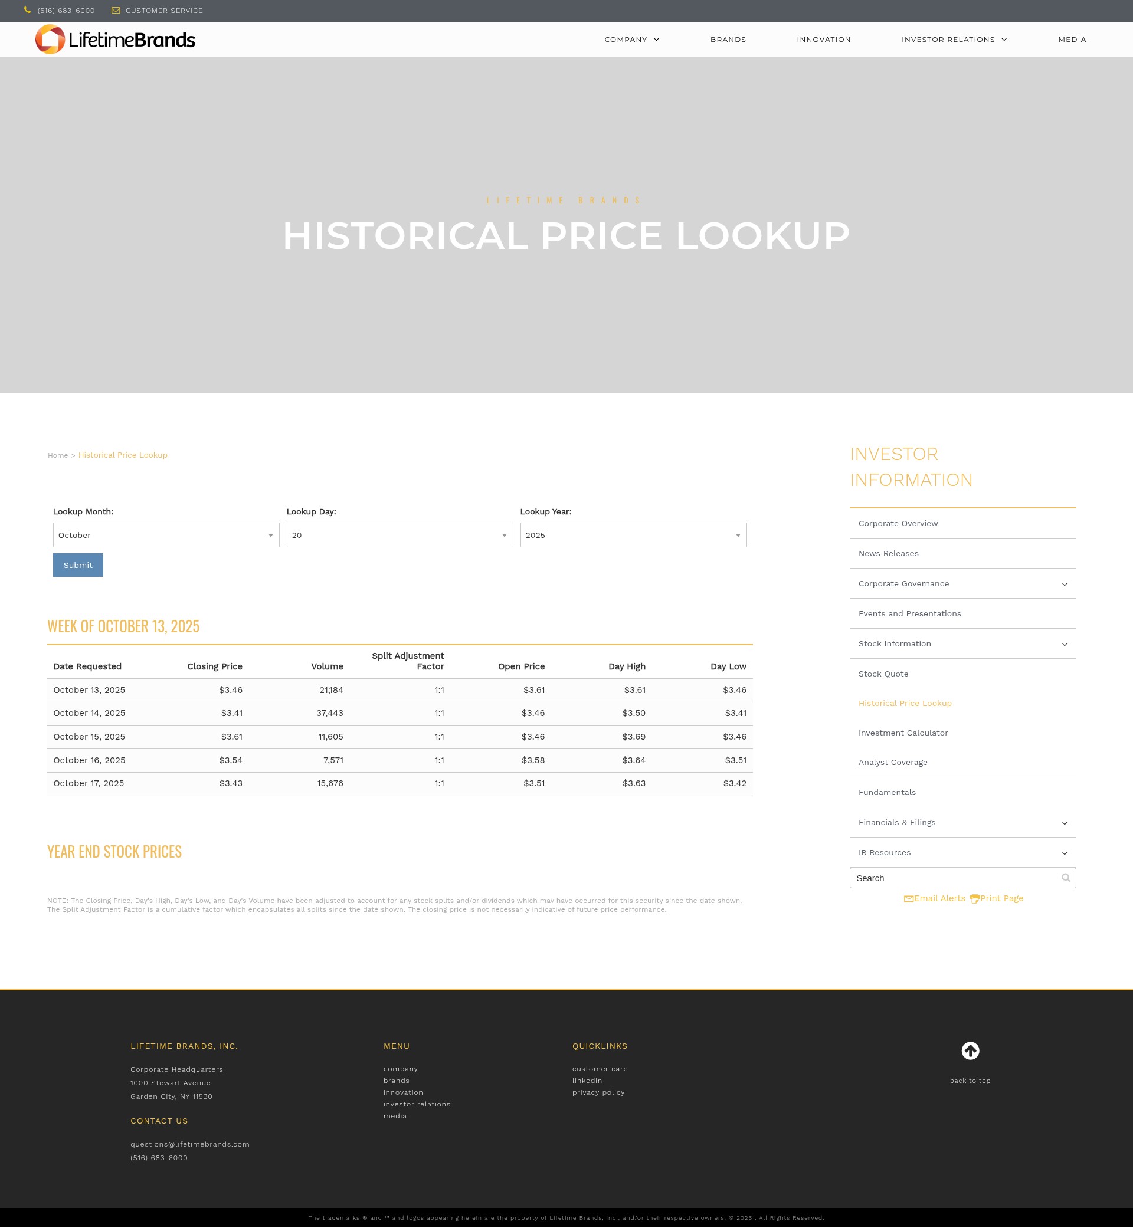Click the Split Adjustment Factor column header

pos(408,661)
